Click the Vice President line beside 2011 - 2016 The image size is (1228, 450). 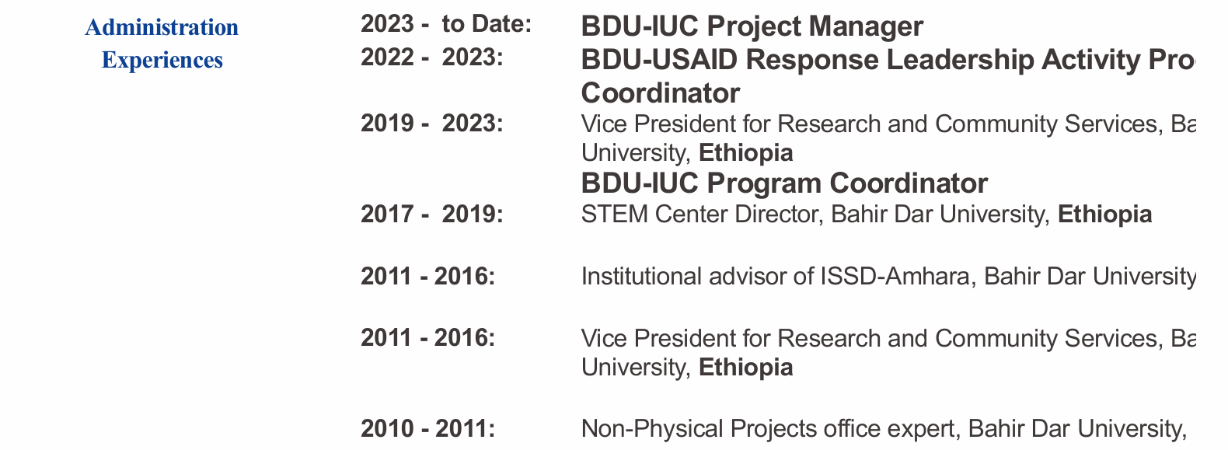[x=887, y=338]
